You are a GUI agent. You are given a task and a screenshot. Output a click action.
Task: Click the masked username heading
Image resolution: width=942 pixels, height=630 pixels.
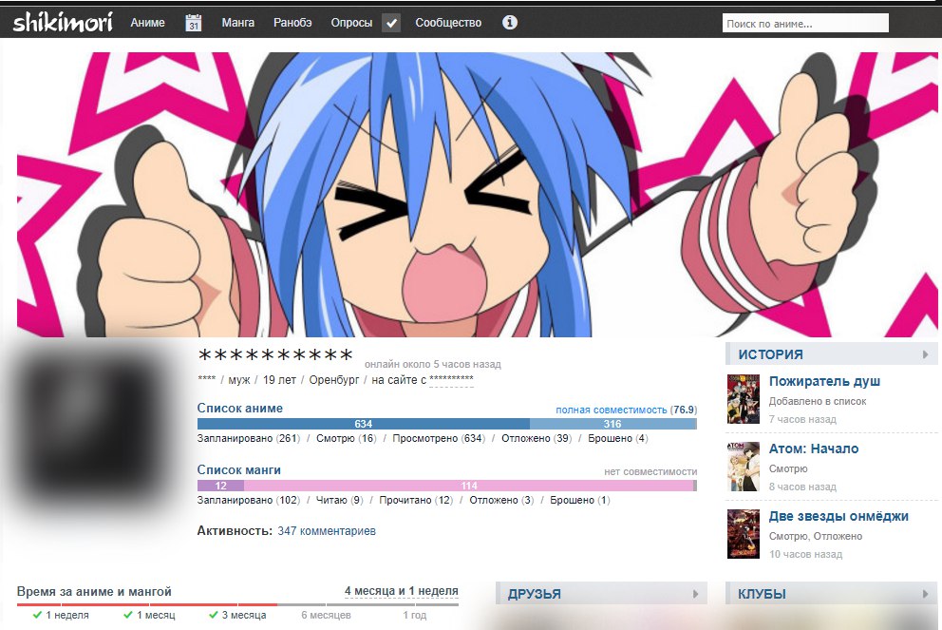[275, 356]
